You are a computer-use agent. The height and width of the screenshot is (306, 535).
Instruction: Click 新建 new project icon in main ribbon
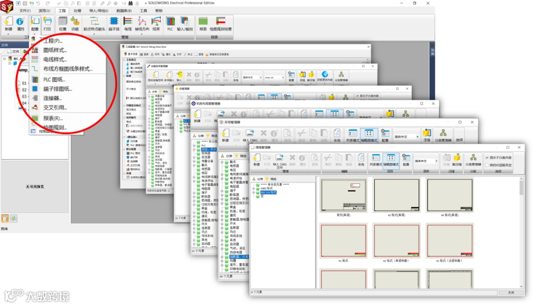(x=8, y=24)
